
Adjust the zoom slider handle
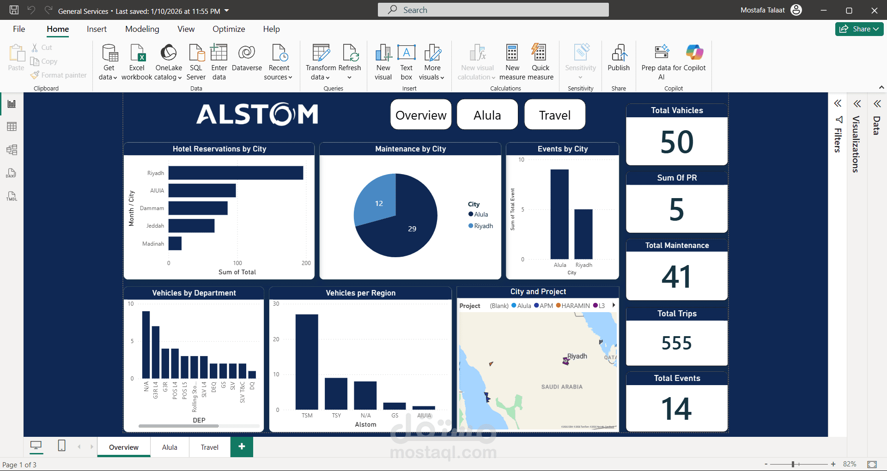(x=793, y=464)
